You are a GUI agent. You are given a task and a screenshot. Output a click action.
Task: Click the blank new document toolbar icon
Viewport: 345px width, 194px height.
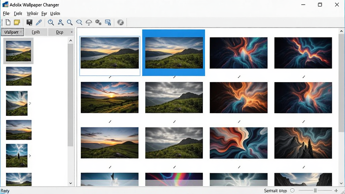click(8, 22)
